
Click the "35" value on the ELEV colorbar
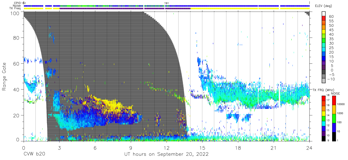pyautogui.click(x=331, y=39)
